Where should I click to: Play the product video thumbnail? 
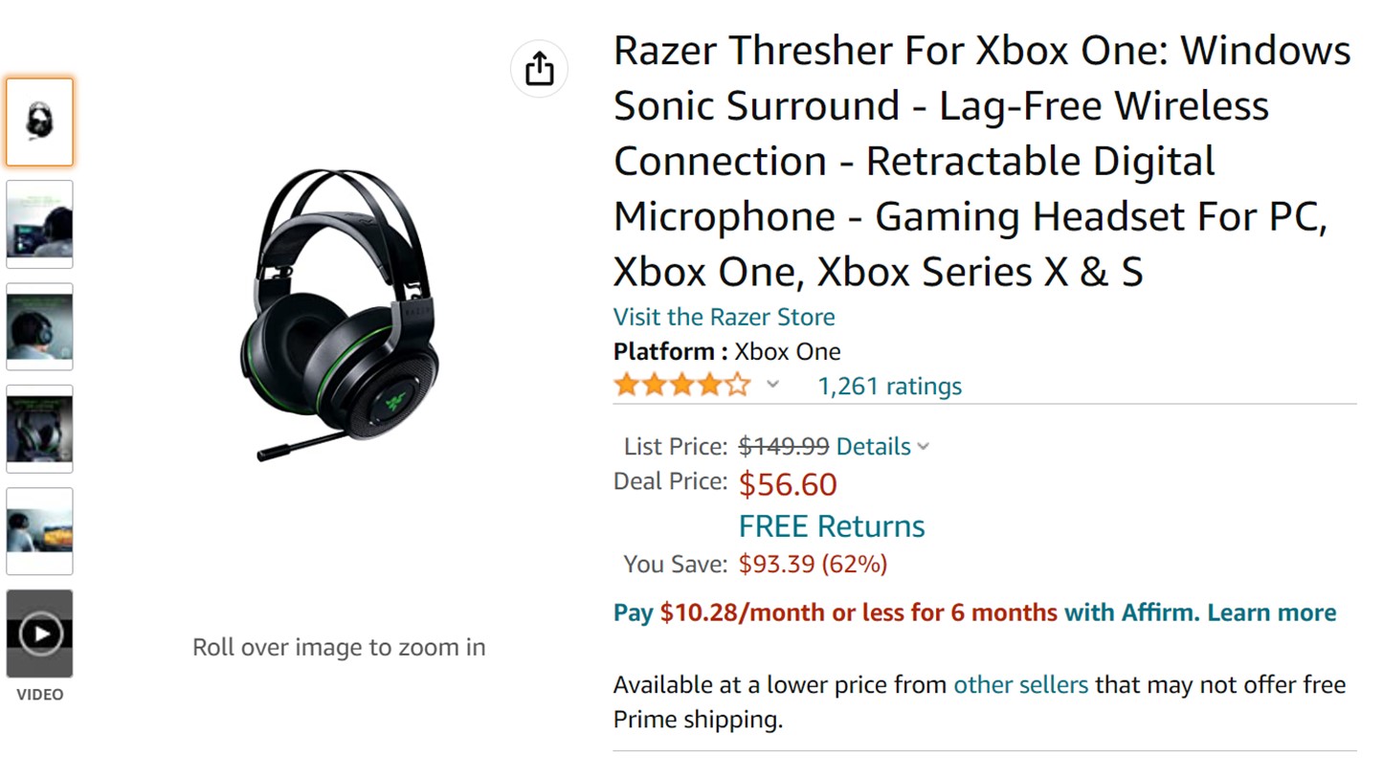[x=39, y=634]
